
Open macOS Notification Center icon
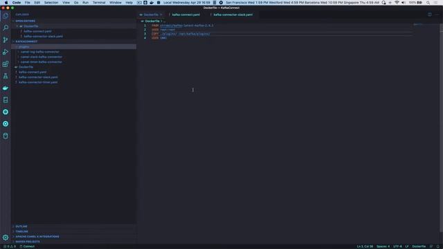[x=435, y=3]
